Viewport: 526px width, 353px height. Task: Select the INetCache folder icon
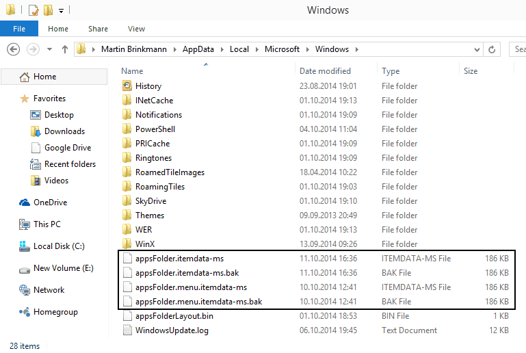(x=127, y=101)
